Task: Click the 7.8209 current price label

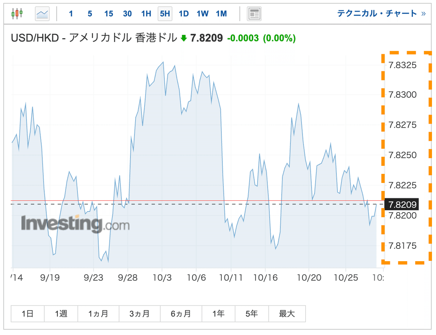Action: 402,204
